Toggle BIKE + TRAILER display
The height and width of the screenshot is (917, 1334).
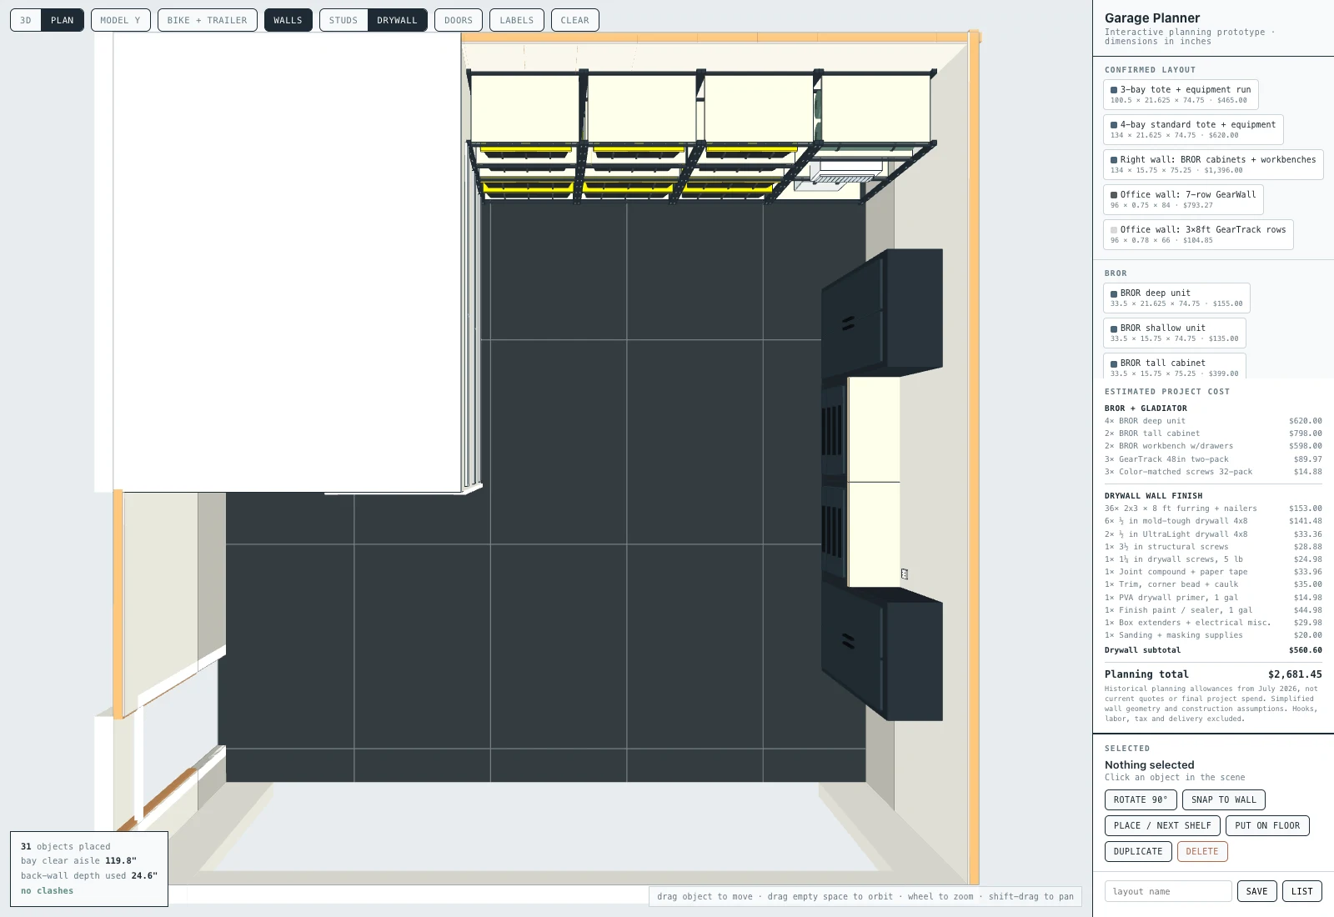tap(208, 20)
